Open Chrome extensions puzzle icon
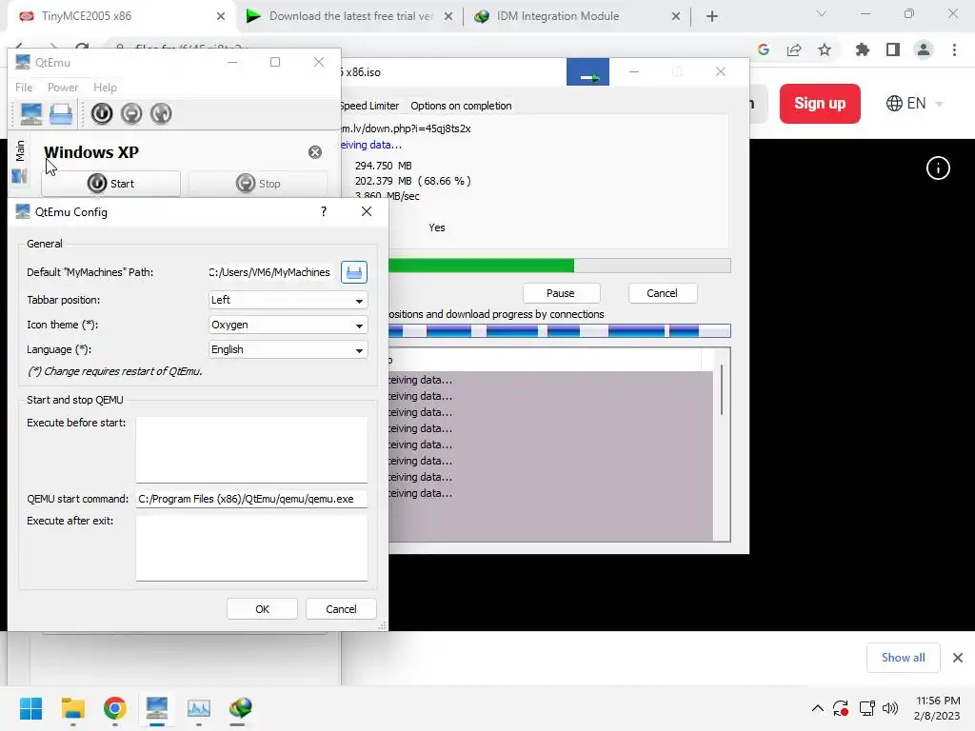Image resolution: width=975 pixels, height=731 pixels. coord(862,49)
